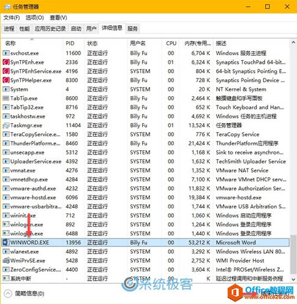Click the 21,424 K memory value
This screenshot has height=304, width=297.
pos(200,143)
